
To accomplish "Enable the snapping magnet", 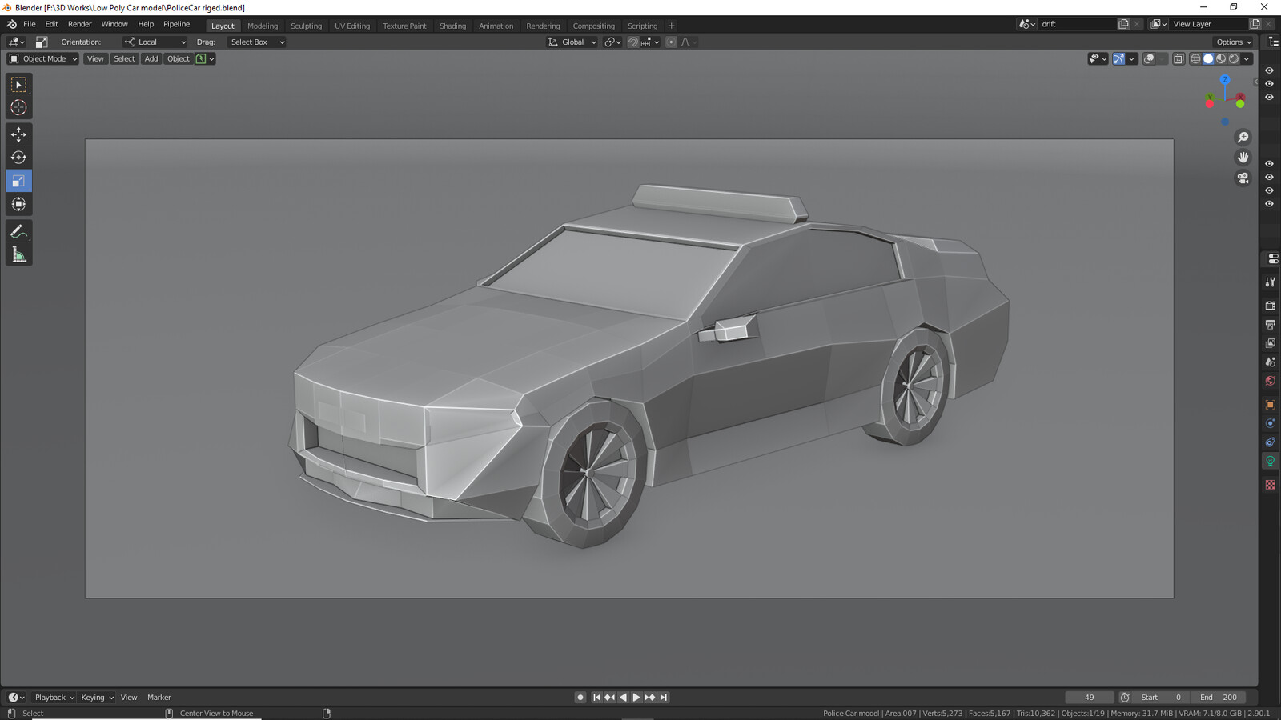I will [x=632, y=42].
